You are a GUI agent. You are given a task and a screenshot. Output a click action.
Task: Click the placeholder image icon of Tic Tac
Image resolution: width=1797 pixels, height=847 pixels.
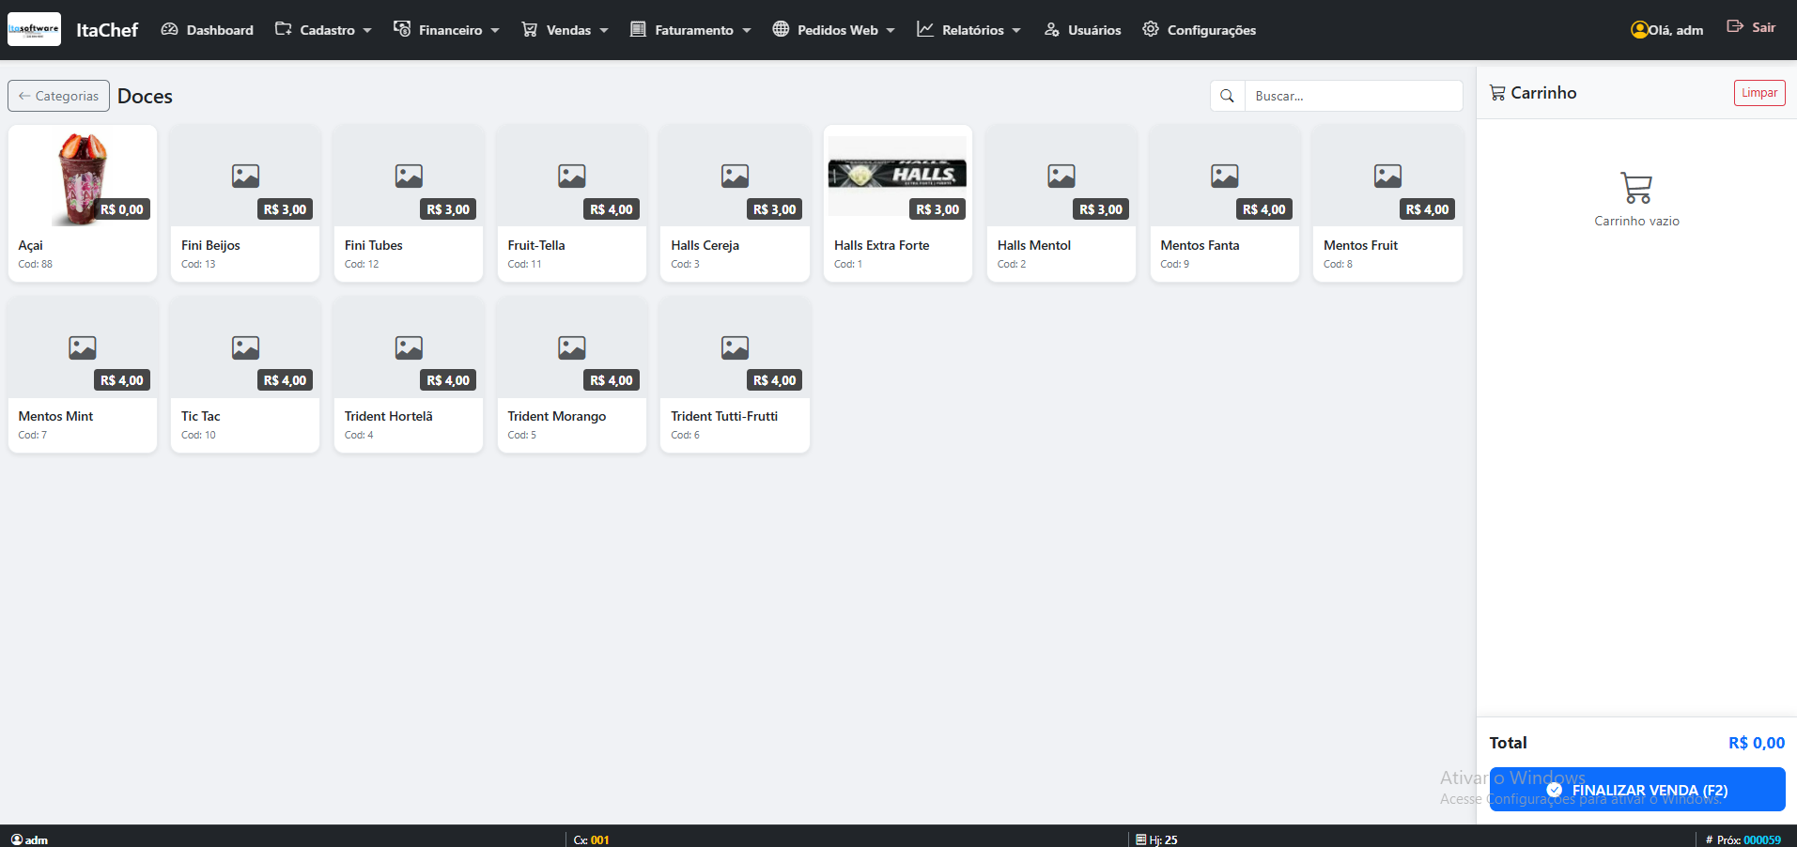coord(245,347)
